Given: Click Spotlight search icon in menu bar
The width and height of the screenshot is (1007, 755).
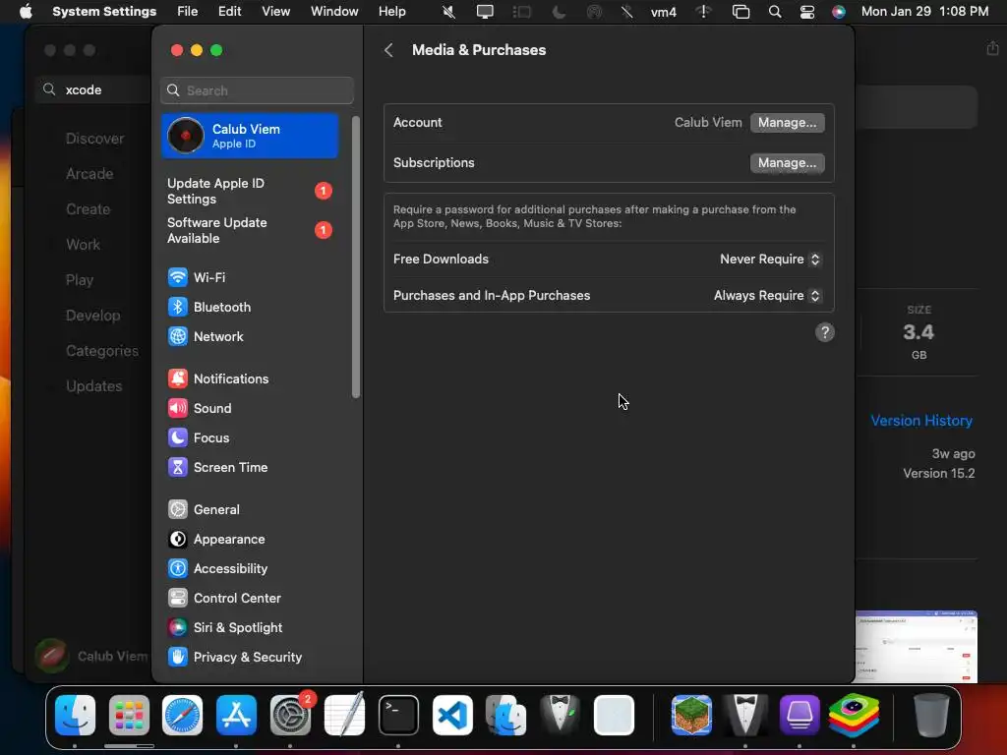Looking at the screenshot, I should [775, 12].
